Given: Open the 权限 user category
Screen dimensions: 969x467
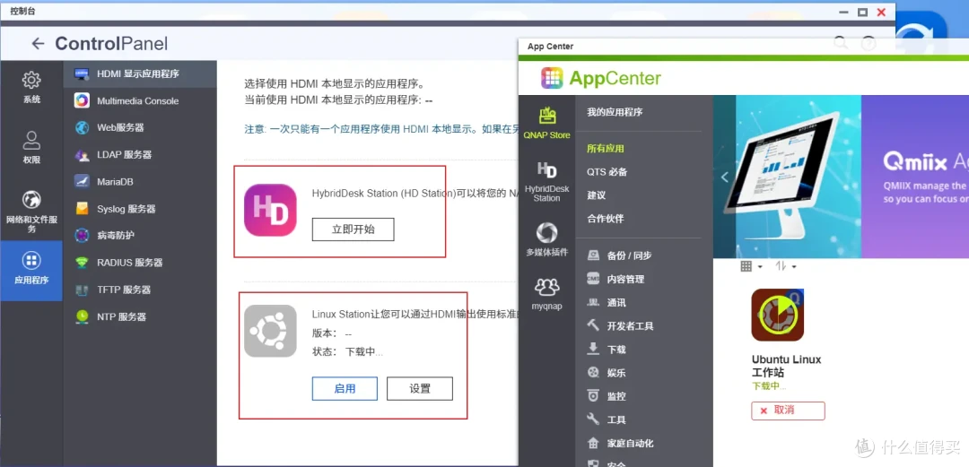Looking at the screenshot, I should 31,147.
